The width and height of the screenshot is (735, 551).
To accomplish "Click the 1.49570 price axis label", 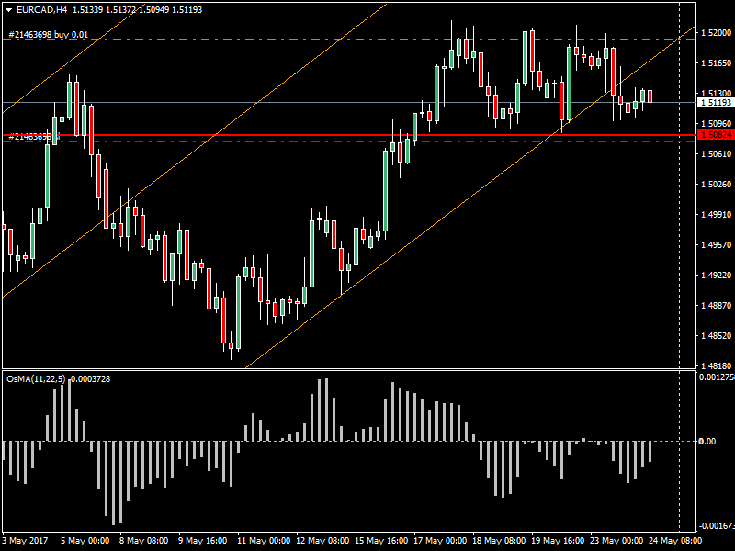I will [716, 244].
